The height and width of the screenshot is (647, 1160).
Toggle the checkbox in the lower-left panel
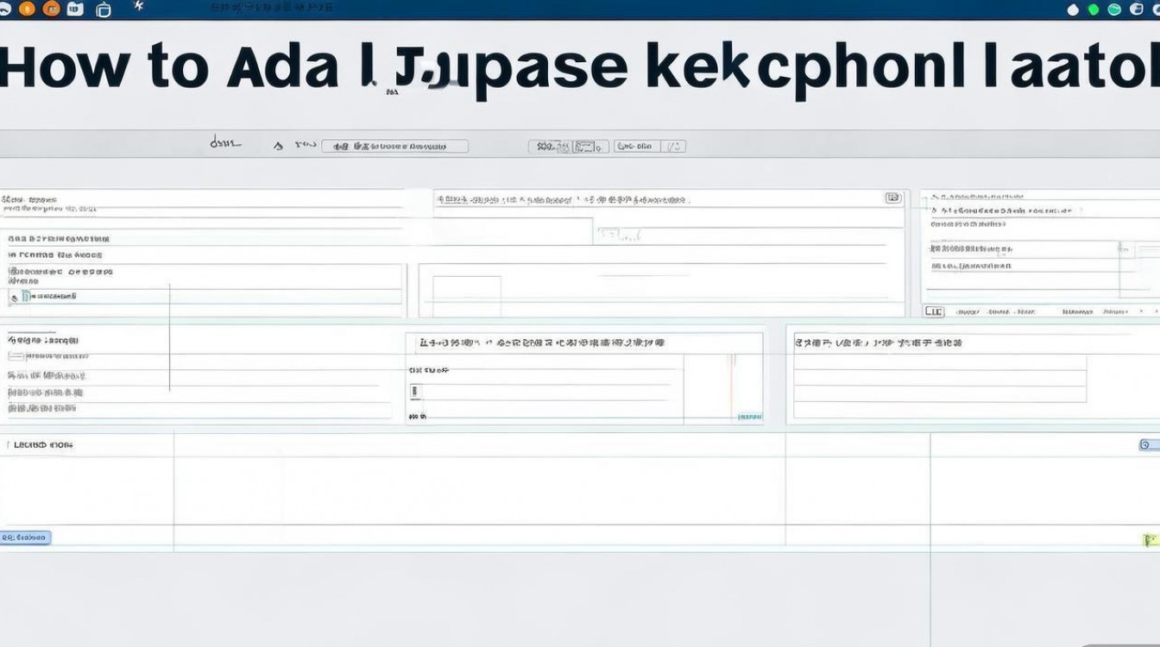point(15,356)
